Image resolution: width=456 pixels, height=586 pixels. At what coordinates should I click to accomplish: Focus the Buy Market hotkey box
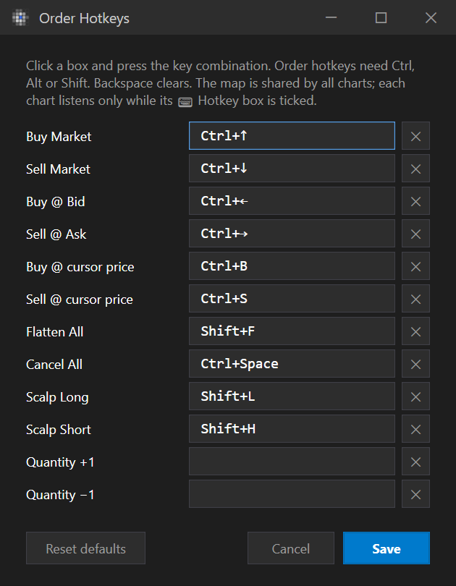(292, 136)
